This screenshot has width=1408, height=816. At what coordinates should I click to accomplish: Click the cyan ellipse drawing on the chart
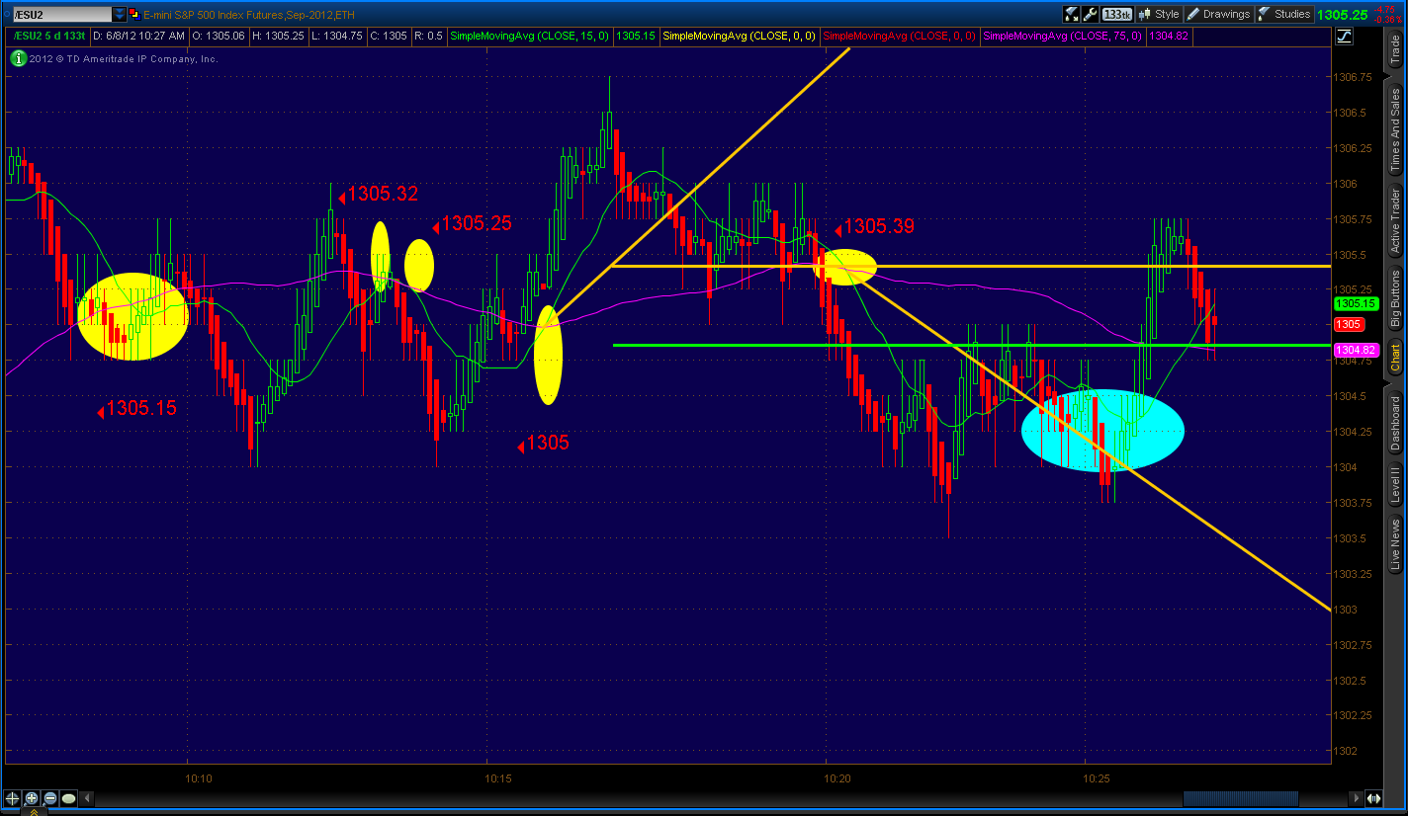tap(1102, 431)
